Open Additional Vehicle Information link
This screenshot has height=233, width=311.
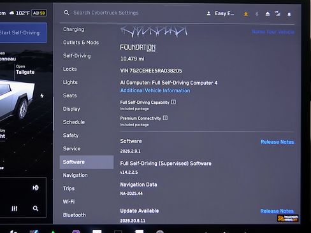point(155,90)
